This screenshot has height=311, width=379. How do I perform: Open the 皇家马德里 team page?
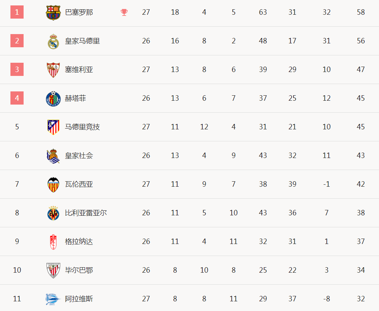[x=82, y=41]
